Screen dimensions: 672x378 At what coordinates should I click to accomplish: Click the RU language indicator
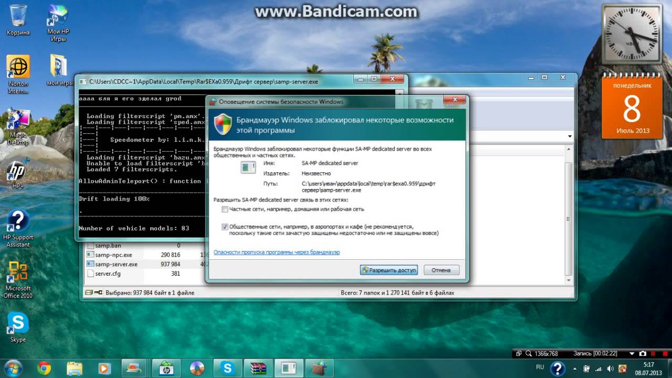(x=540, y=367)
